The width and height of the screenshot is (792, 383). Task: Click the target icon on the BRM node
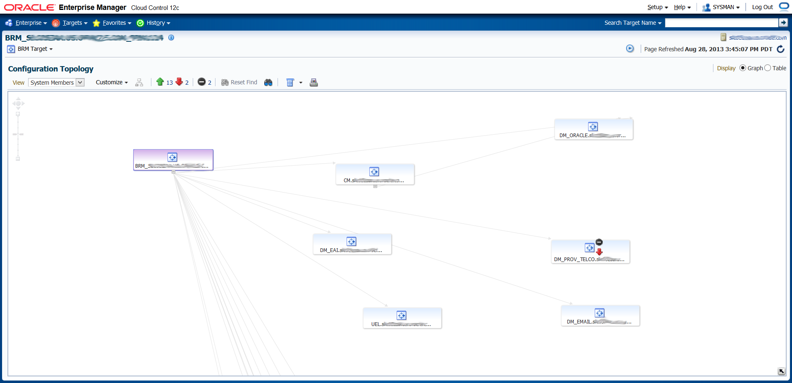coord(172,157)
